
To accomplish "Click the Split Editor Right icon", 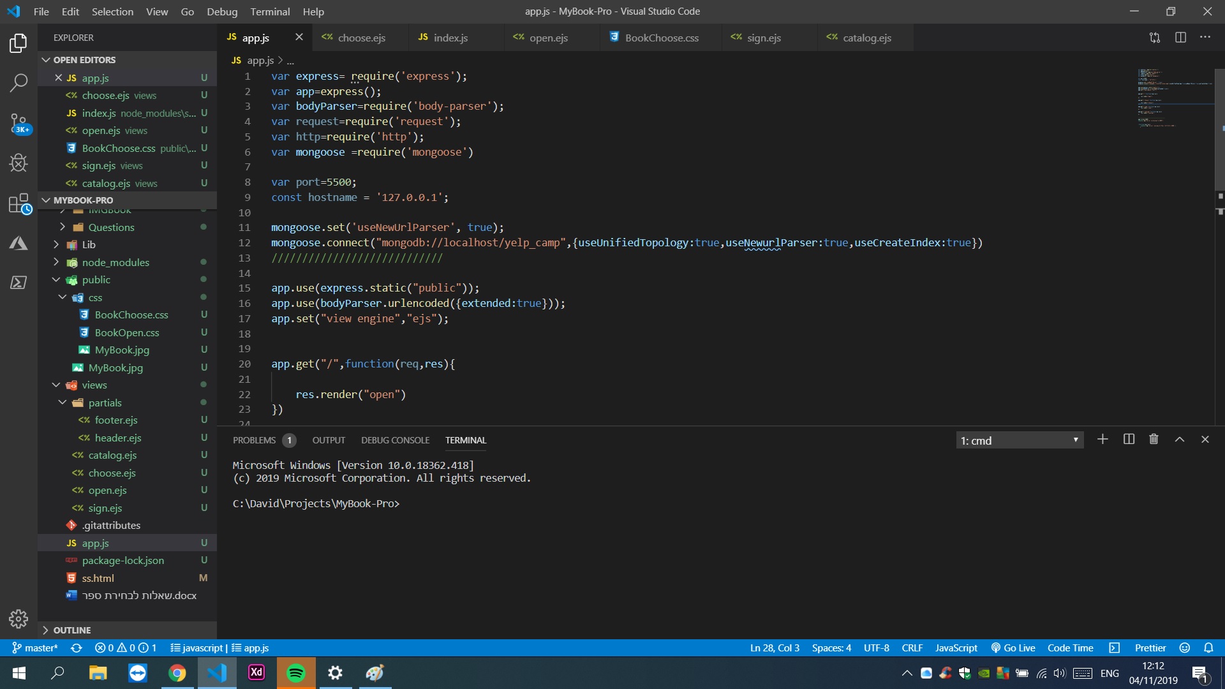I will (1180, 38).
